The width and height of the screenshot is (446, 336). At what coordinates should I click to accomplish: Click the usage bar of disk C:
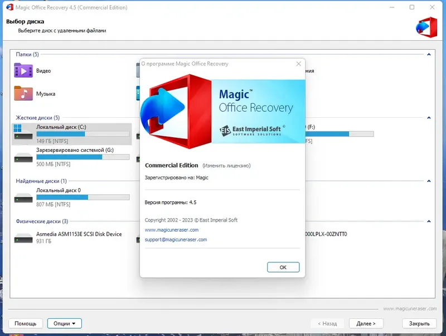pos(83,134)
